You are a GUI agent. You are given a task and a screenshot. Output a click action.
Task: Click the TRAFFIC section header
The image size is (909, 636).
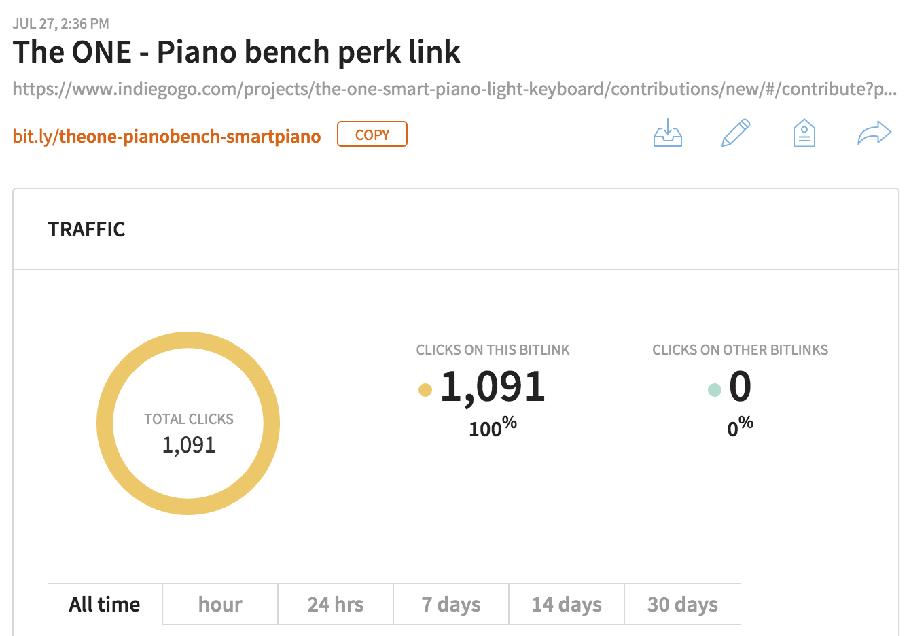point(87,230)
